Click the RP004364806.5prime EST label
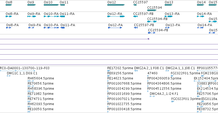Screen dimensions: 218x113 tap(164, 84)
